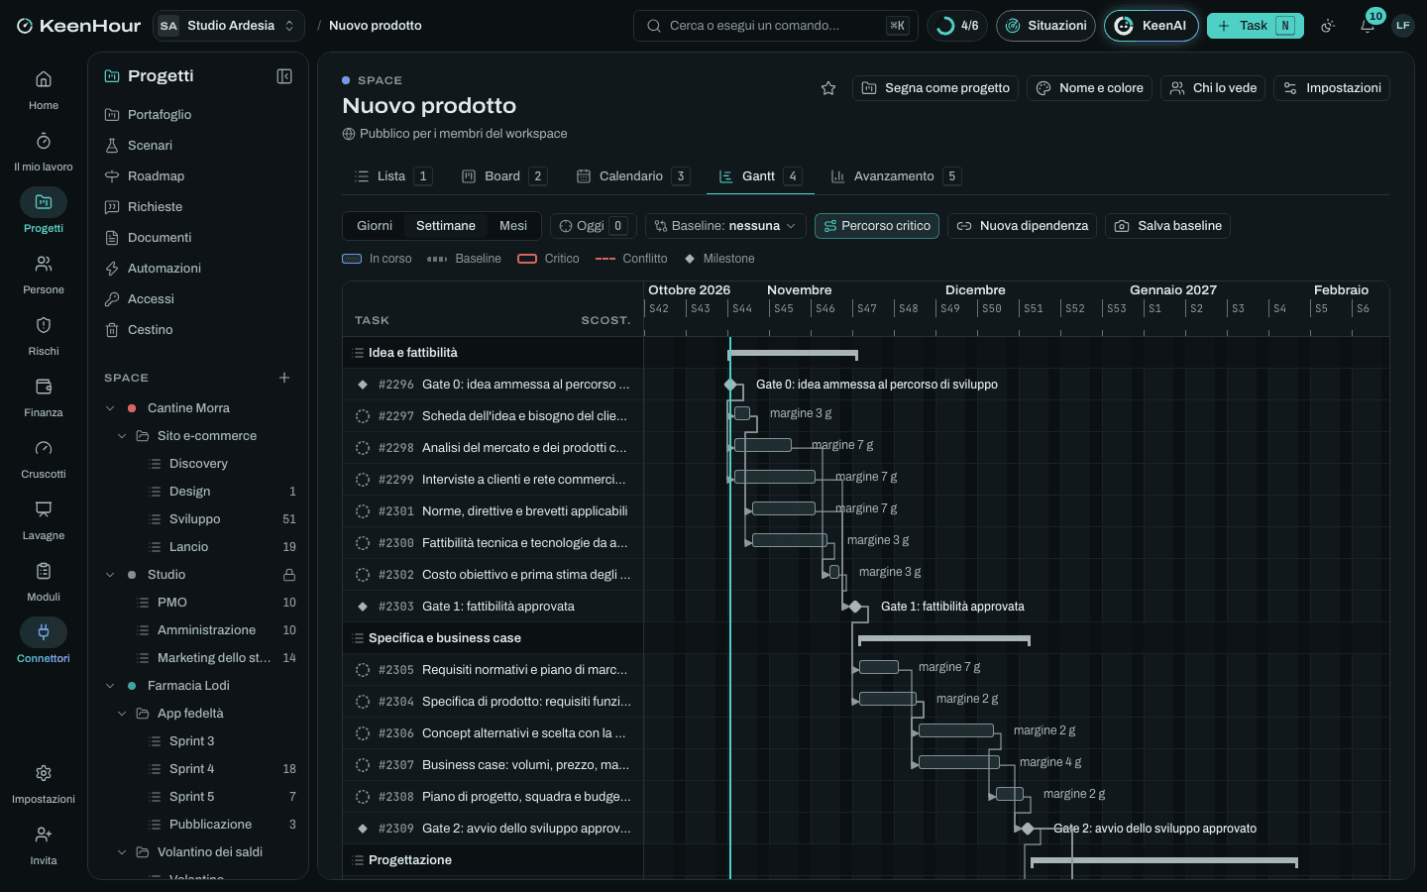Toggle Percorso critico highlighting
Screen dimensions: 1427x892
(877, 226)
